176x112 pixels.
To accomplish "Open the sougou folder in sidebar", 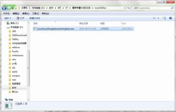I will coord(16,76).
